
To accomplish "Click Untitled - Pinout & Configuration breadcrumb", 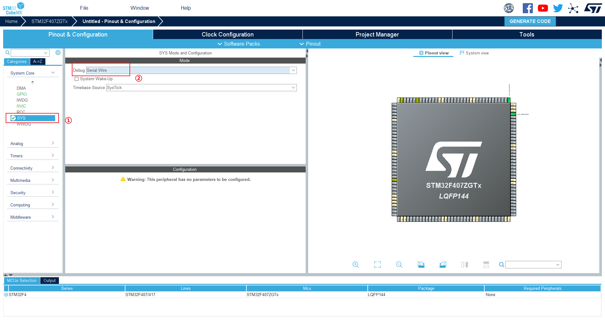I will tap(119, 21).
